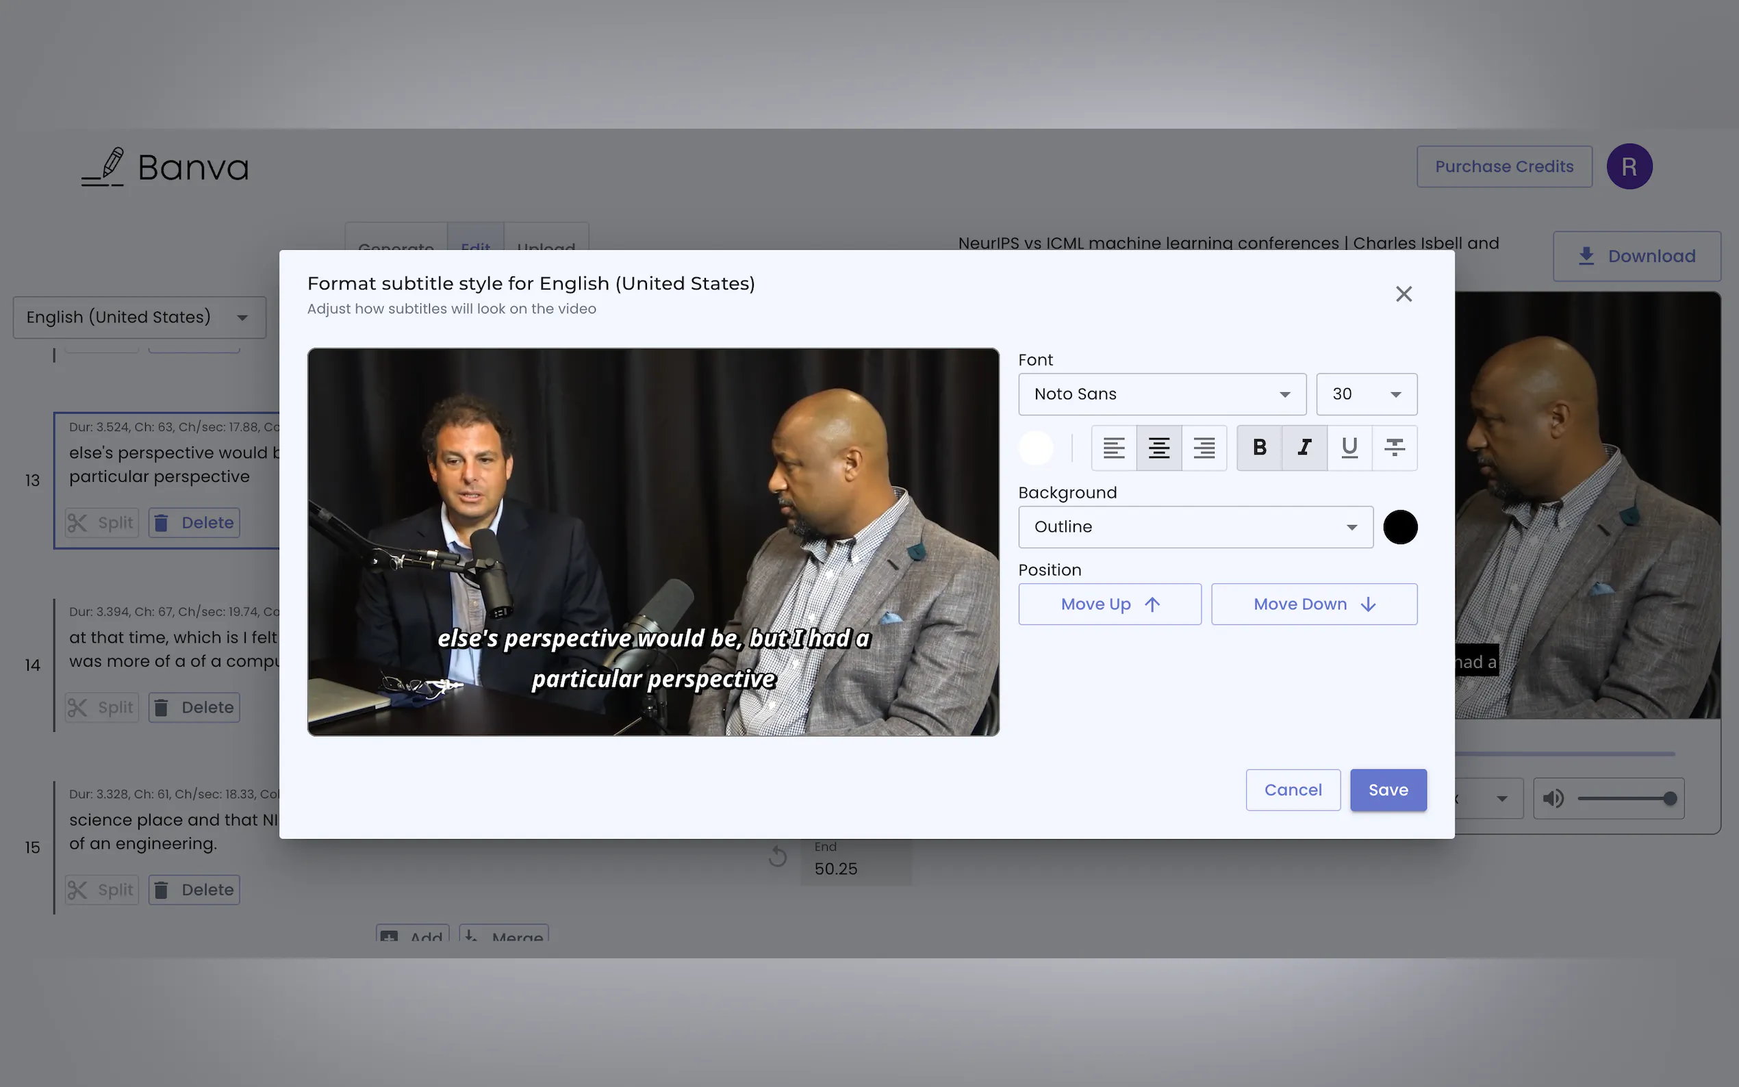The height and width of the screenshot is (1087, 1739).
Task: Open the Noto Sans font dropdown
Action: point(1162,394)
